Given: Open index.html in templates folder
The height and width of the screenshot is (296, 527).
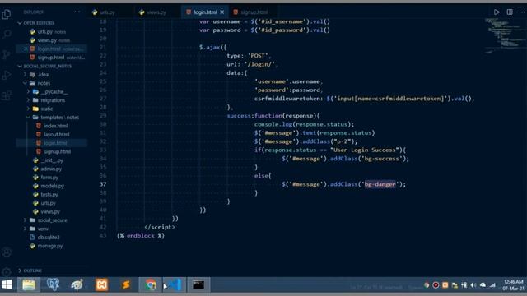Looking at the screenshot, I should [55, 126].
